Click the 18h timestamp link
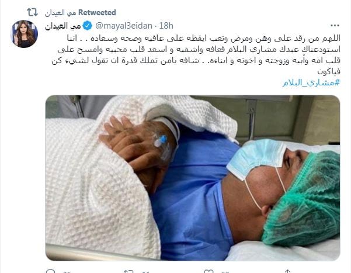Viewport: 351px width, 273px height. click(166, 26)
